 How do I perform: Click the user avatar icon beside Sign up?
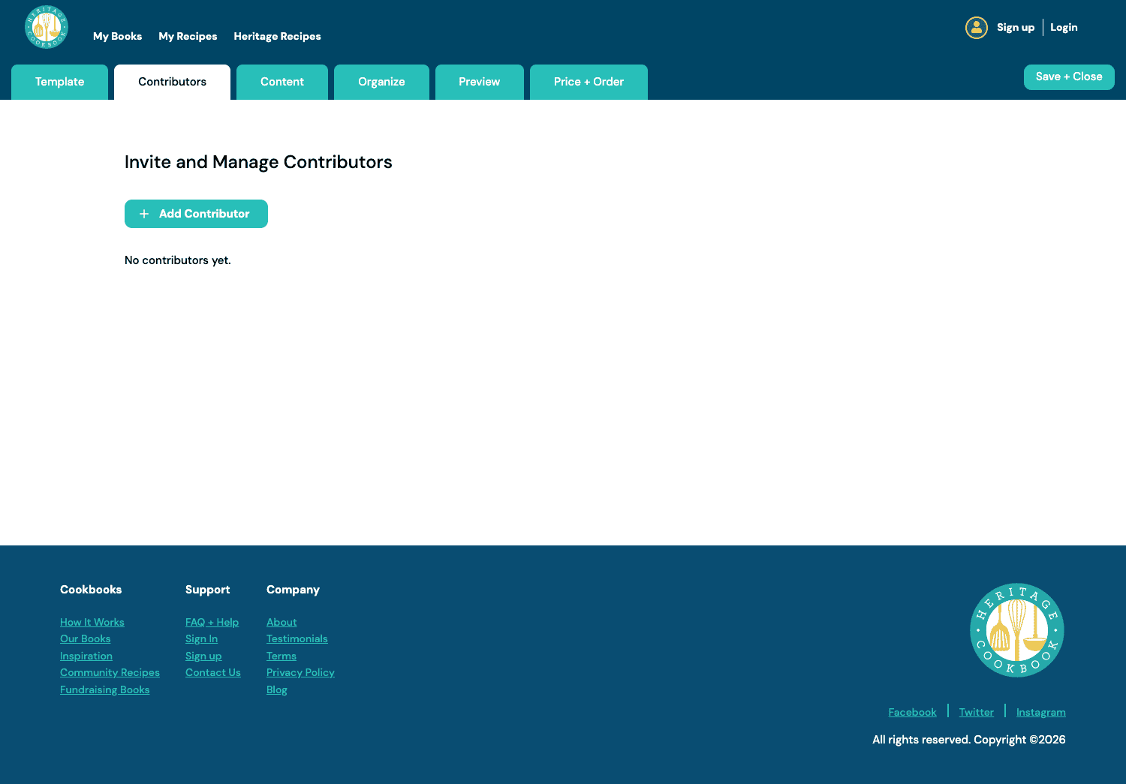pos(976,27)
